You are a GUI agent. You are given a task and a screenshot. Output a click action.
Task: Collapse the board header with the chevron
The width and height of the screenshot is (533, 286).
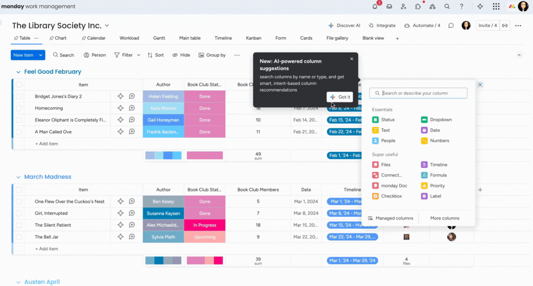[x=519, y=55]
